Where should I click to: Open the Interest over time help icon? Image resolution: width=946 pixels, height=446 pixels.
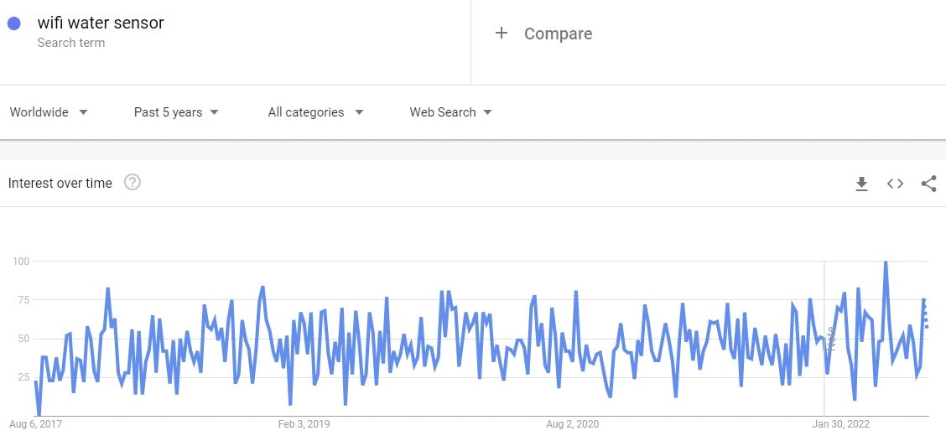(x=132, y=183)
